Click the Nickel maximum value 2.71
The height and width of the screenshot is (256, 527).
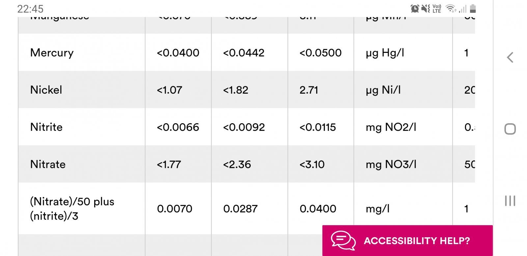(x=309, y=90)
